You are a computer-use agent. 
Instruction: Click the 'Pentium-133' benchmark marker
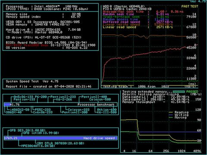click(24, 99)
